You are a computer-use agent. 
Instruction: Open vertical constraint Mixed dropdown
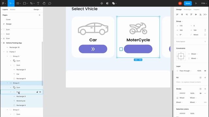click(x=194, y=58)
